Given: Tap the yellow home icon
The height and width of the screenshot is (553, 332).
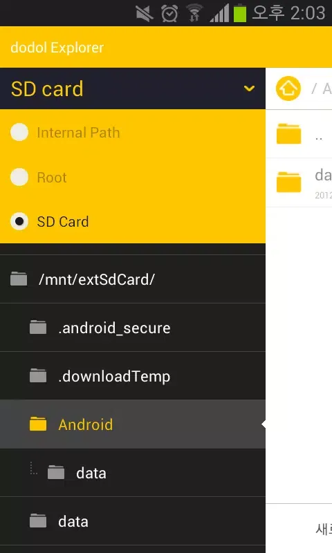Looking at the screenshot, I should [288, 88].
